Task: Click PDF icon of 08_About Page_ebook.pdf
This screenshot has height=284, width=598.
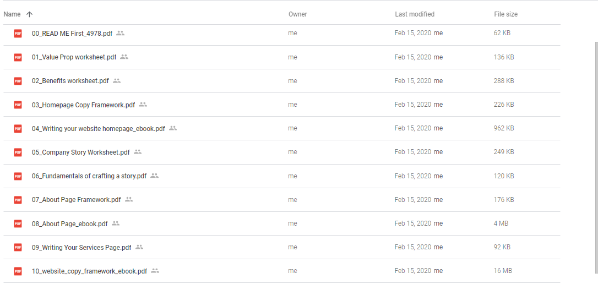Action: coord(18,223)
